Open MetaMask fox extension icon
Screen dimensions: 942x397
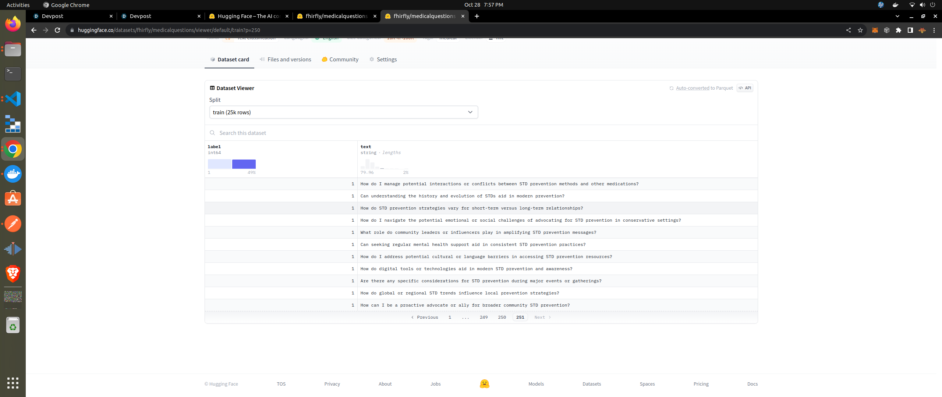click(x=875, y=30)
